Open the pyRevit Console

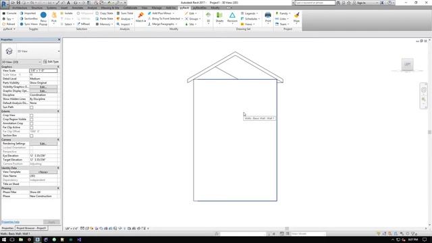[x=9, y=13]
